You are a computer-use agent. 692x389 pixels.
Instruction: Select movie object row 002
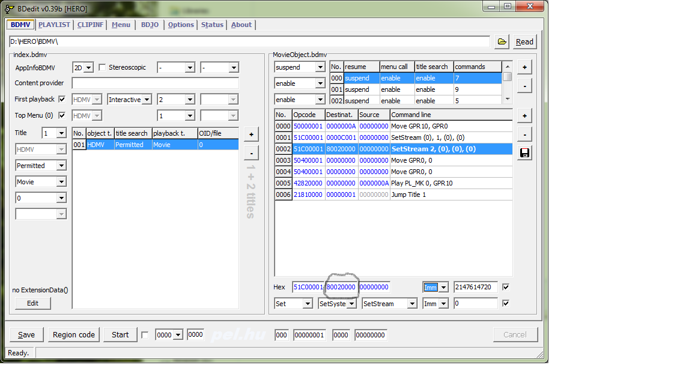pyautogui.click(x=416, y=101)
